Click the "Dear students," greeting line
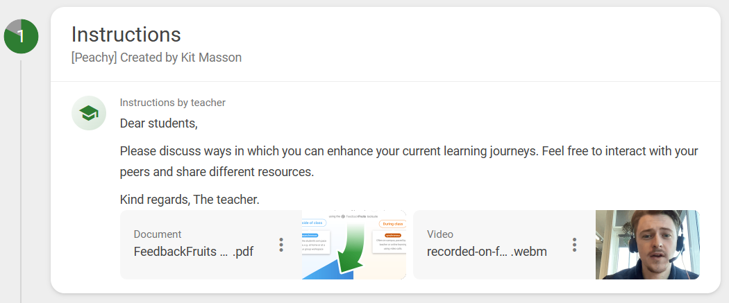 click(159, 123)
